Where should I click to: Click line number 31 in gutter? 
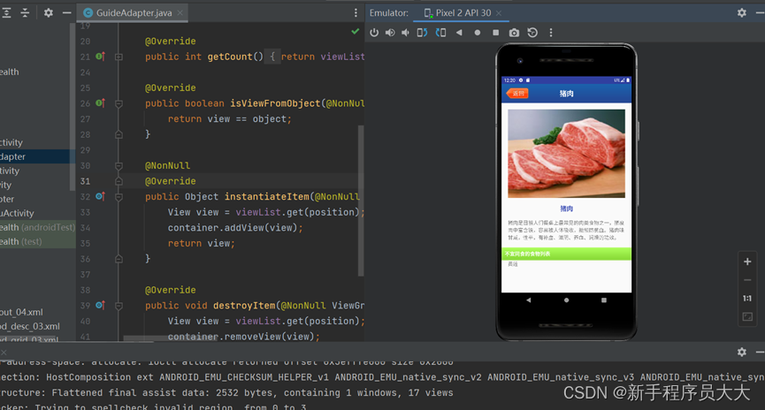click(x=85, y=181)
